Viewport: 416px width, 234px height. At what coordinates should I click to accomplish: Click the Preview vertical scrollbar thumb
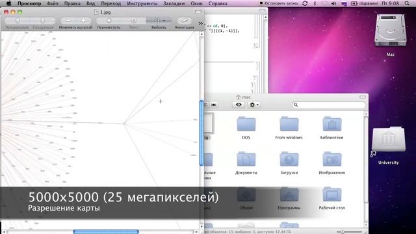click(x=201, y=133)
